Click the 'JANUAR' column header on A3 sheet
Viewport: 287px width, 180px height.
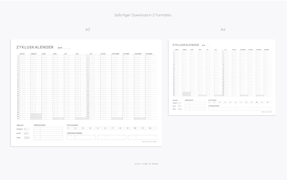click(x=22, y=54)
